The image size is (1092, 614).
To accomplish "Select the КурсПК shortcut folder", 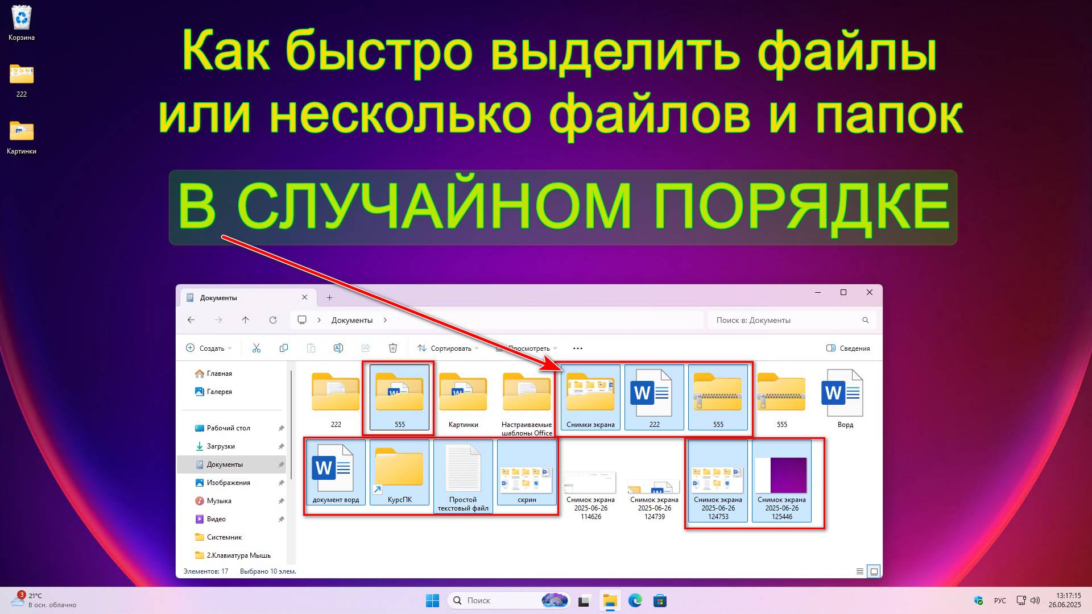I will (400, 473).
